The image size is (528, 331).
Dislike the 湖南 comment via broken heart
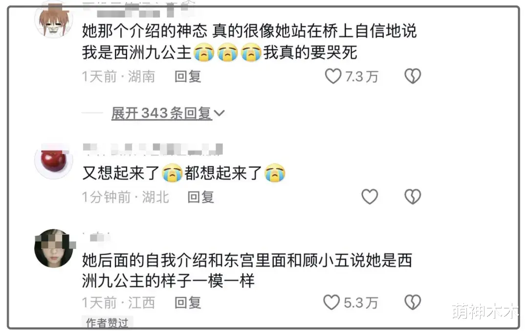(413, 76)
